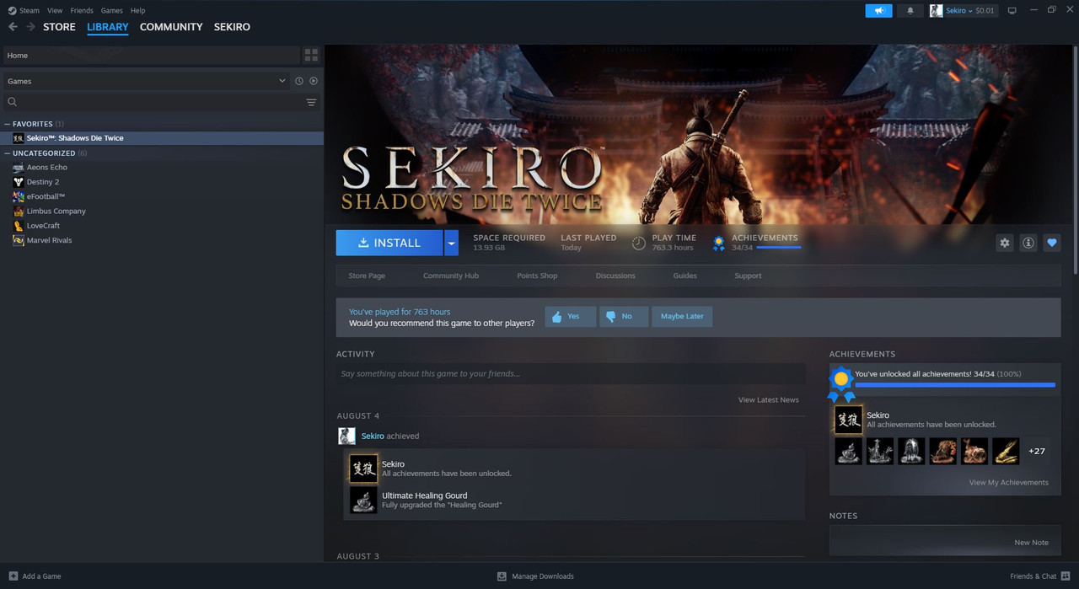Open the Steam menu
This screenshot has height=589, width=1079.
click(30, 11)
